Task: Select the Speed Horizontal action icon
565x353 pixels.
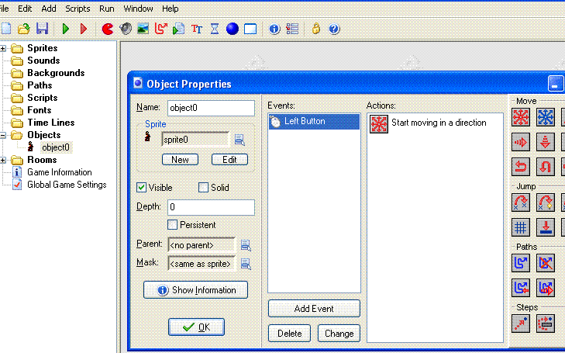Action: 521,142
